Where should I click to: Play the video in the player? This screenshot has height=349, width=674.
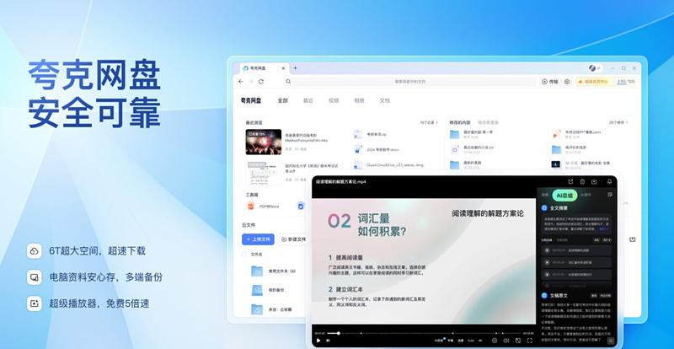318,341
